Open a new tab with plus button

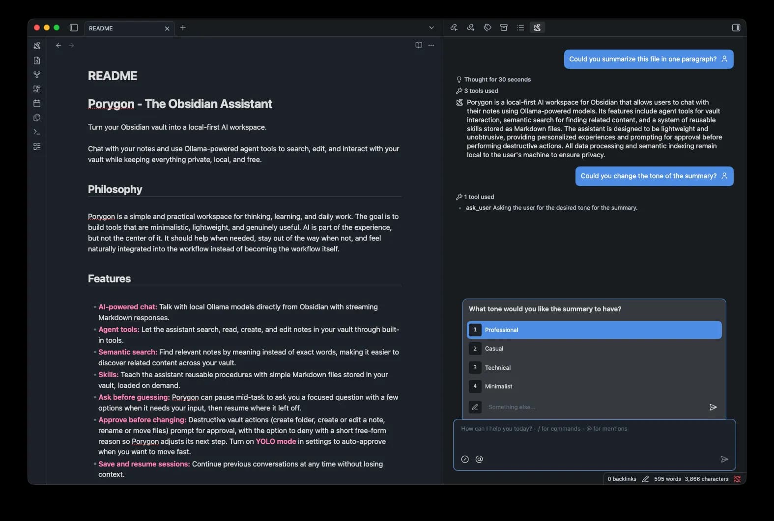[x=183, y=27]
